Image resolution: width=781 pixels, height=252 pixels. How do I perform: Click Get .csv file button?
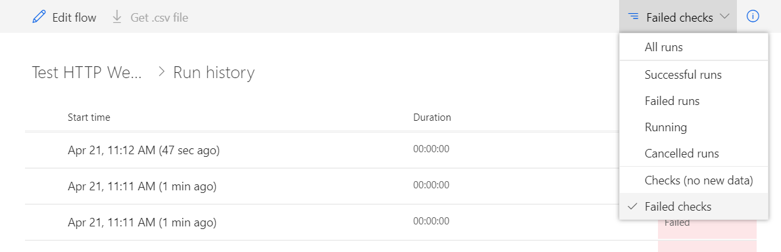150,18
